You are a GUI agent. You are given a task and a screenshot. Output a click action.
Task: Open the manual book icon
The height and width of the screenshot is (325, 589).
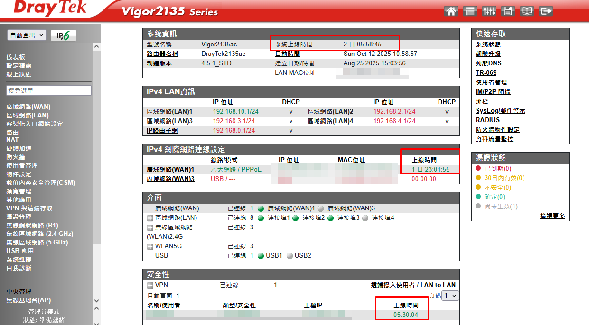[x=527, y=11]
